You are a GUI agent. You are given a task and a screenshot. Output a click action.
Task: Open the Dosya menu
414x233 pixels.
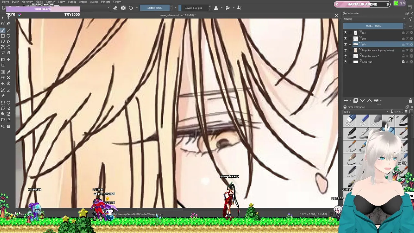click(x=5, y=2)
